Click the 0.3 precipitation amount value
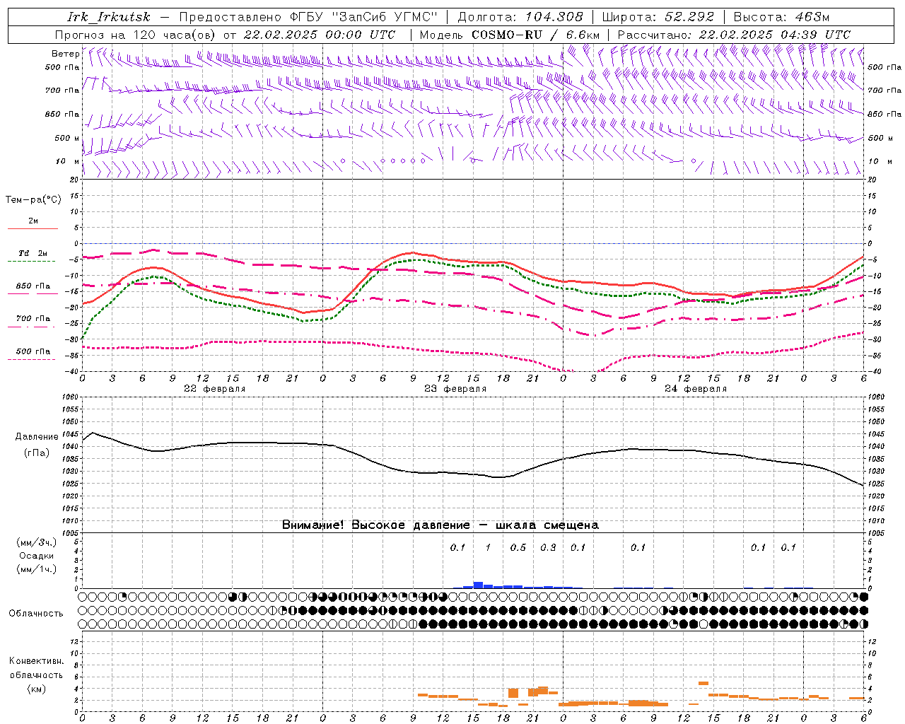The image size is (905, 724). pos(548,548)
